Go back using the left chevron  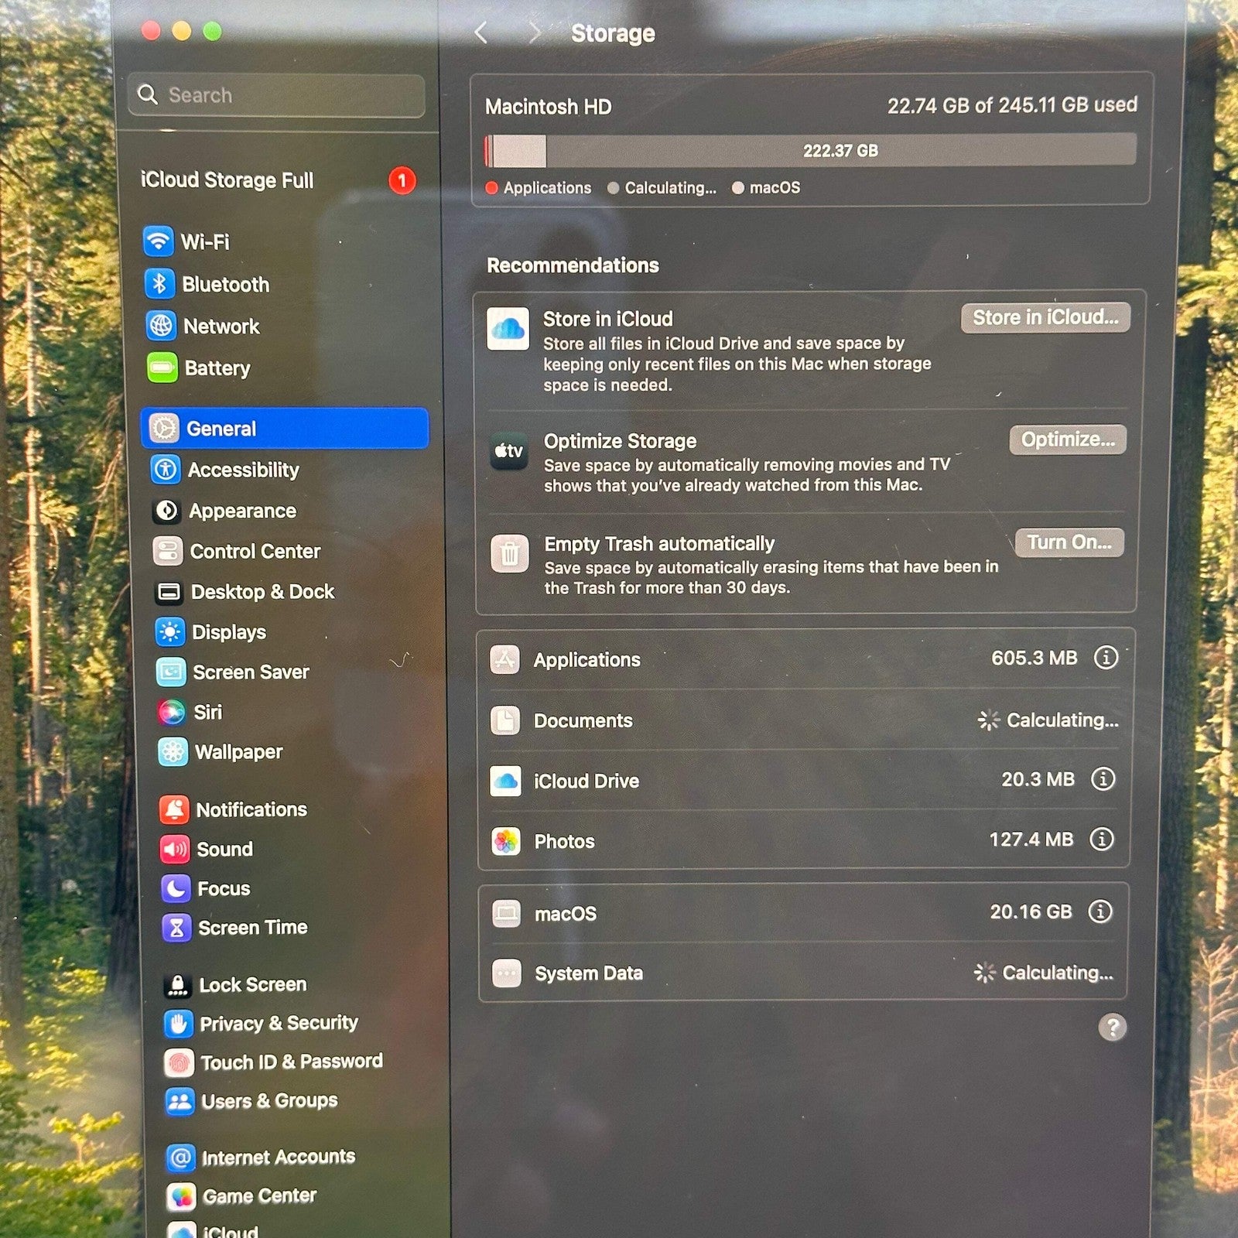[x=481, y=32]
